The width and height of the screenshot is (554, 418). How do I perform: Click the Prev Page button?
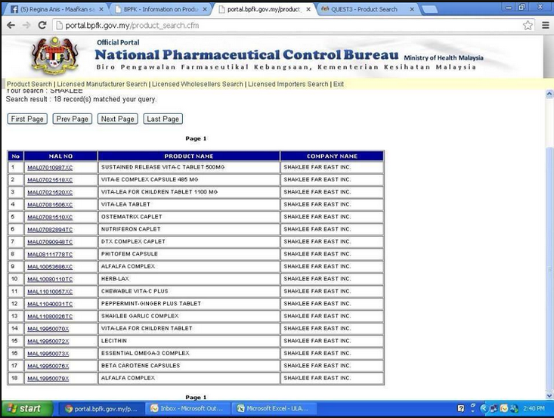tap(72, 119)
